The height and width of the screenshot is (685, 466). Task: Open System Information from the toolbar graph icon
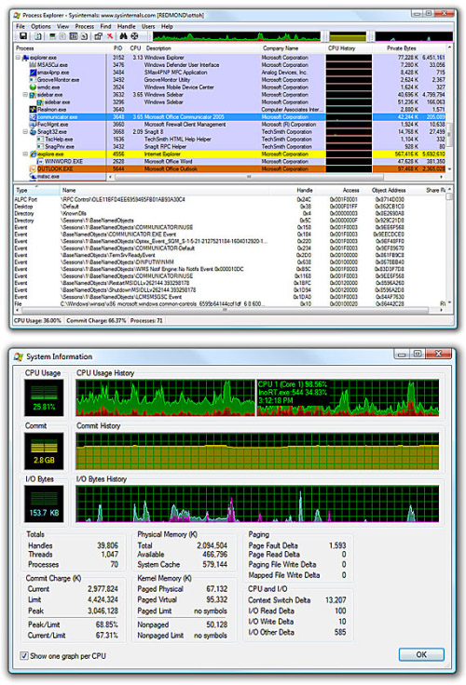click(x=52, y=36)
